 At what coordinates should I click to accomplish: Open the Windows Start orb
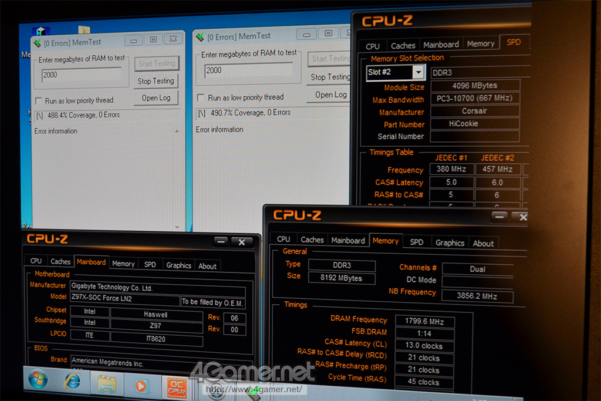[x=38, y=379]
